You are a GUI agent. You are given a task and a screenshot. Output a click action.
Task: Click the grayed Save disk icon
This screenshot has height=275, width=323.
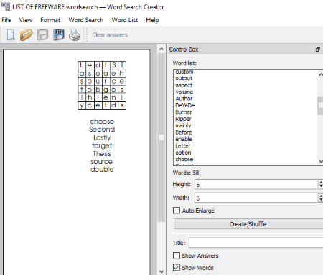pos(42,35)
